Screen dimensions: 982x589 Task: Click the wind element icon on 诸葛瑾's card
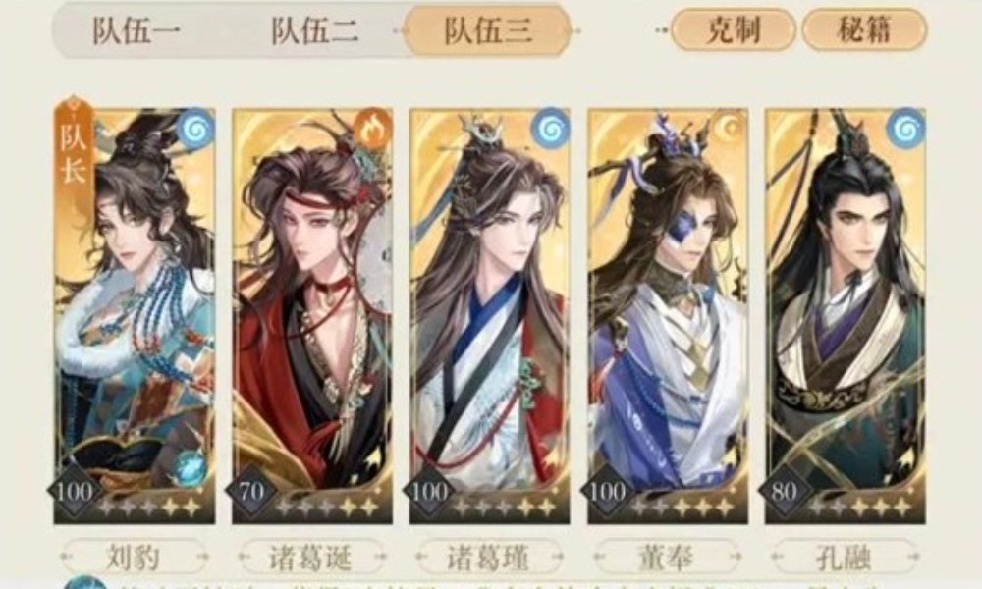coord(550,130)
